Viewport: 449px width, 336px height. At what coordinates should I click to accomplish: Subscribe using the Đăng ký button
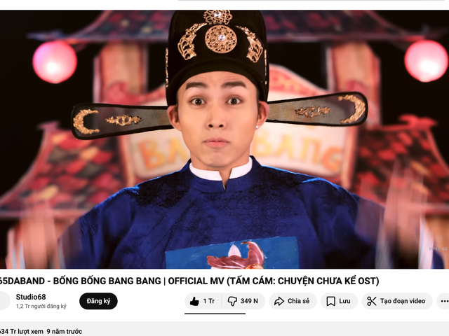tap(98, 301)
